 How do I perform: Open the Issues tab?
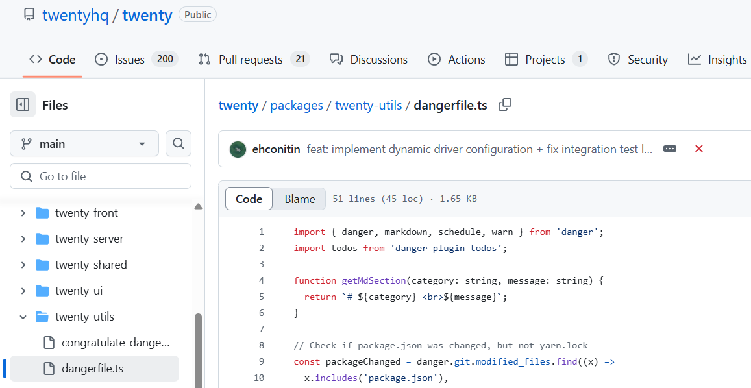point(136,60)
